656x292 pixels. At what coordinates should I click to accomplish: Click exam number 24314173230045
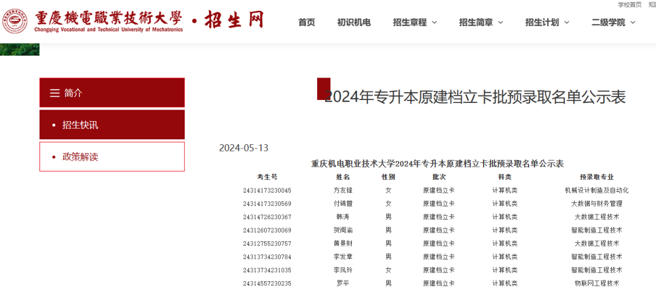tap(267, 191)
